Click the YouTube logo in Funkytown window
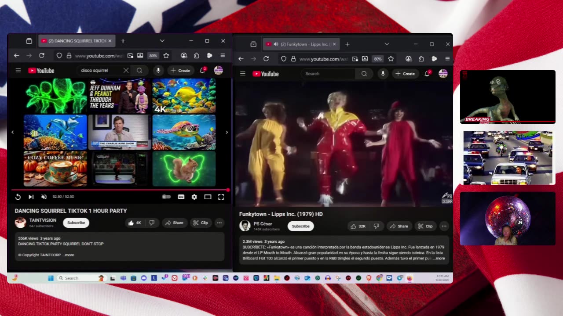Viewport: 563px width, 316px height. 266,74
